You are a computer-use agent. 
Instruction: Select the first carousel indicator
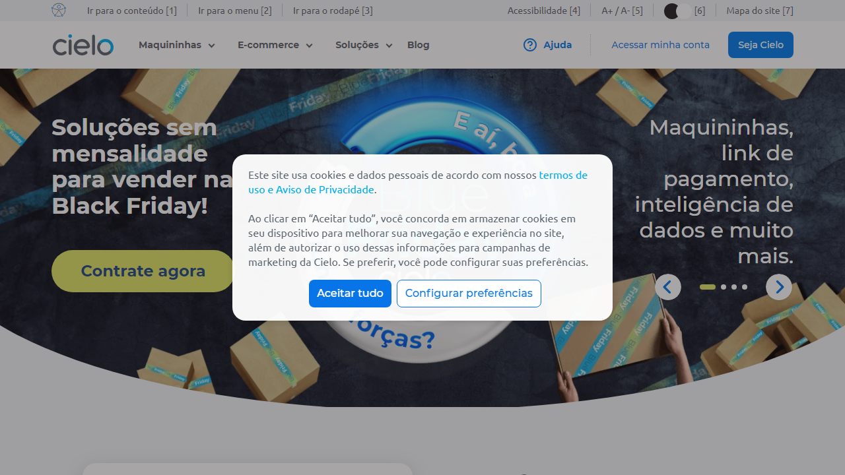[707, 287]
